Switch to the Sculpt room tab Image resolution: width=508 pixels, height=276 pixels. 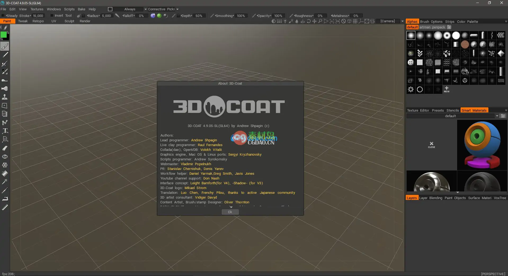(69, 21)
